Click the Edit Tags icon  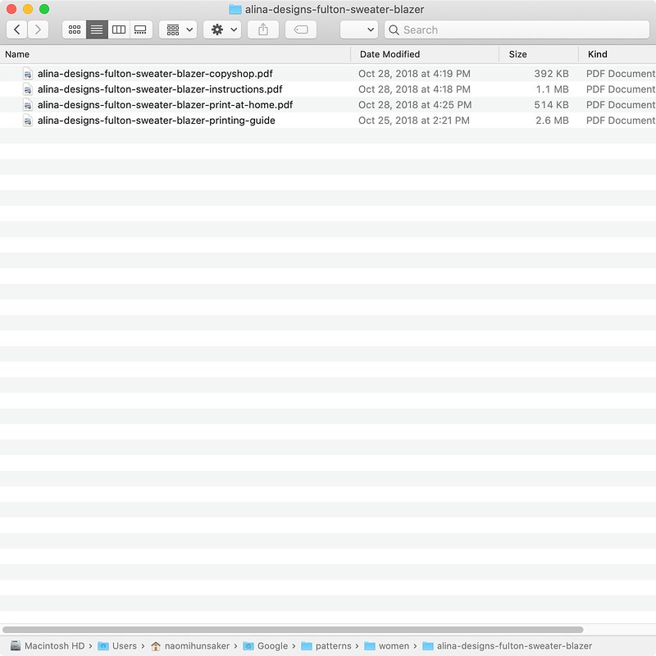301,30
